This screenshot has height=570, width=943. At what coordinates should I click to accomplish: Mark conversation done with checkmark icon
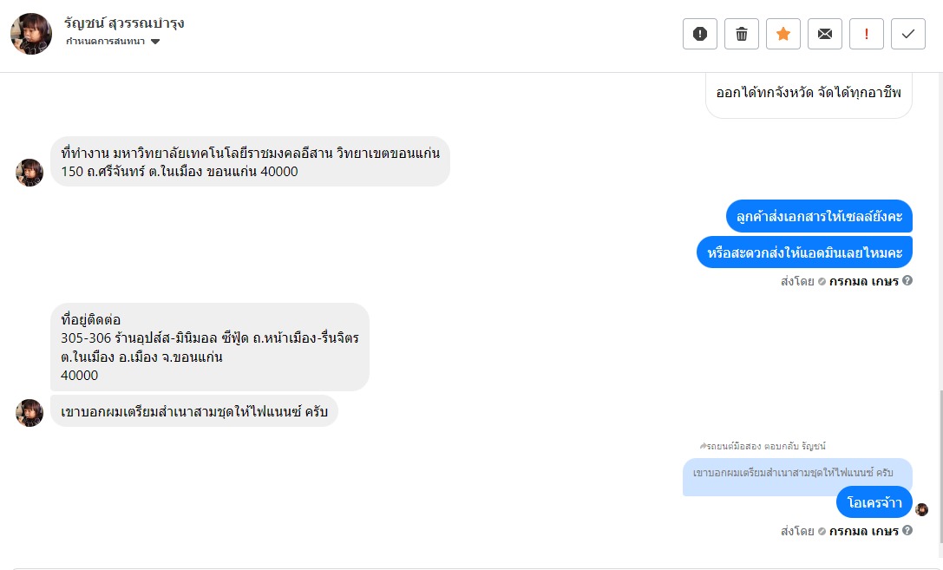tap(908, 34)
